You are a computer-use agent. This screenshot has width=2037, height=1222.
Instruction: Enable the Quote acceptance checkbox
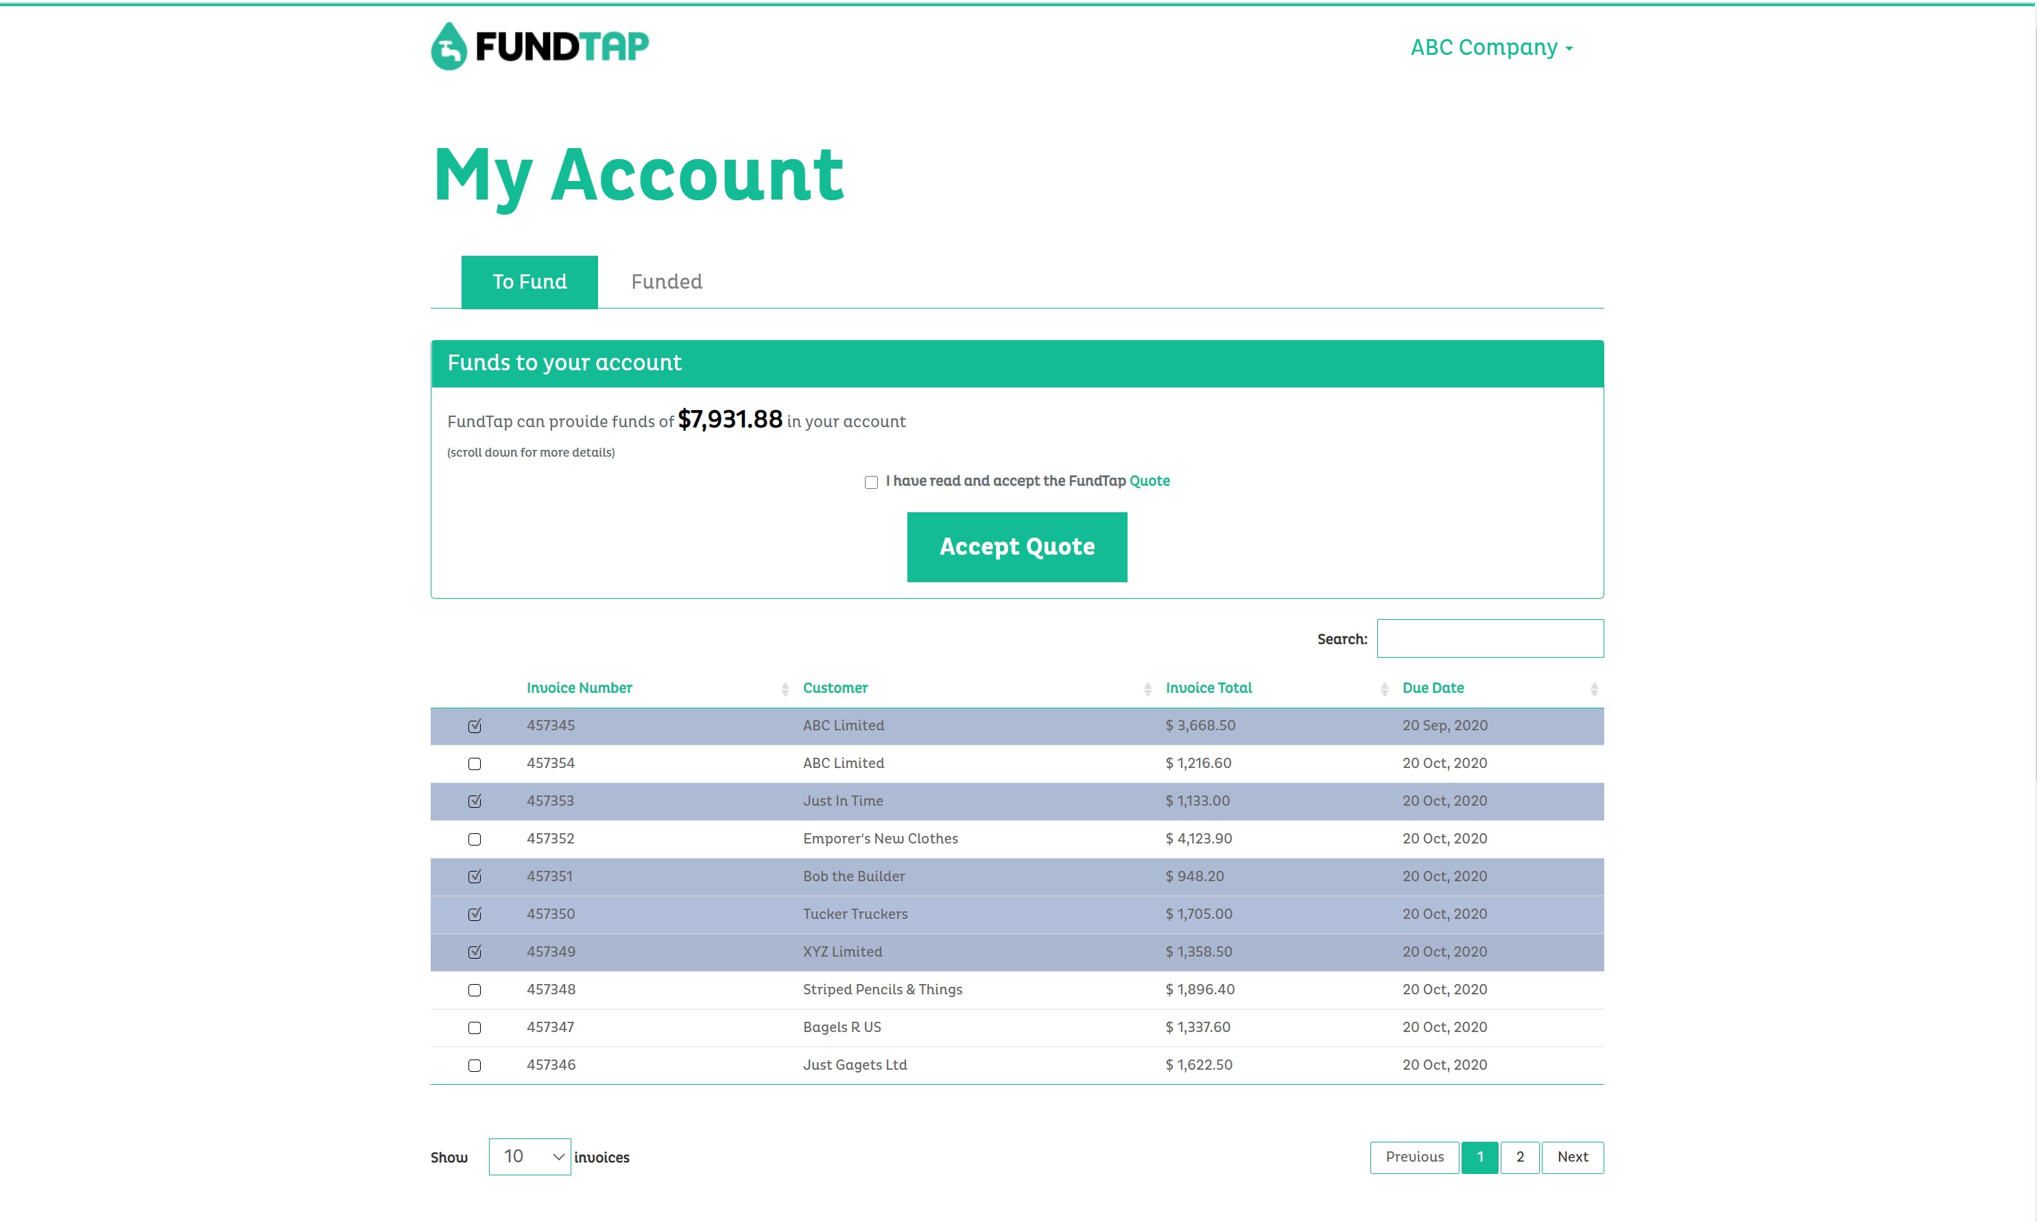point(870,481)
